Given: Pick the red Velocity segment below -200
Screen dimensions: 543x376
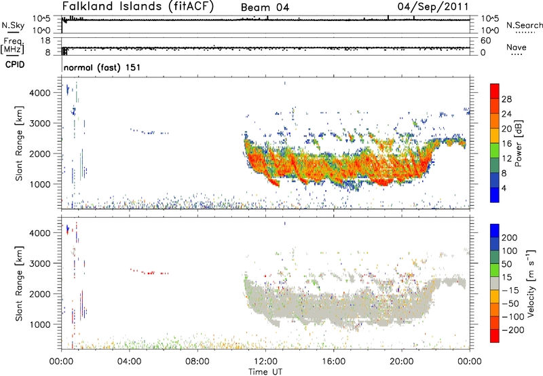Looking at the screenshot, I should pyautogui.click(x=495, y=336).
